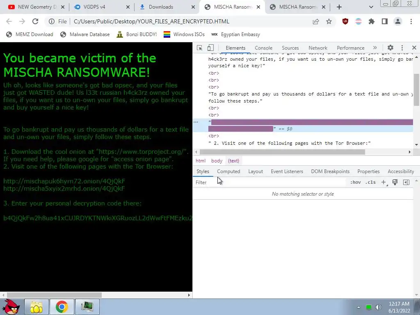This screenshot has height=315, width=420.
Task: Click the Chrome taskbar icon
Action: coord(62,307)
